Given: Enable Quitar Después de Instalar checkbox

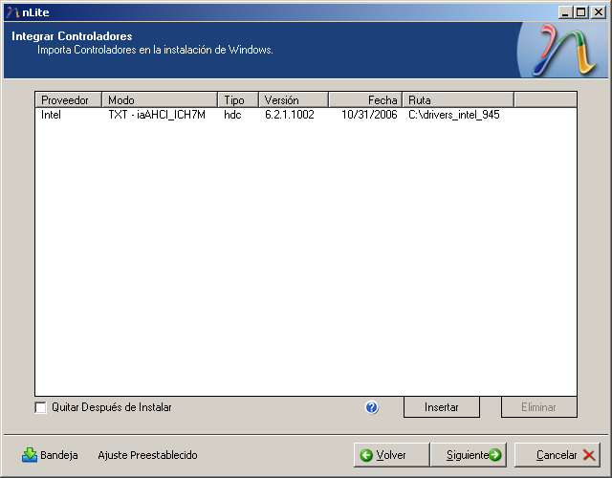Looking at the screenshot, I should (41, 407).
